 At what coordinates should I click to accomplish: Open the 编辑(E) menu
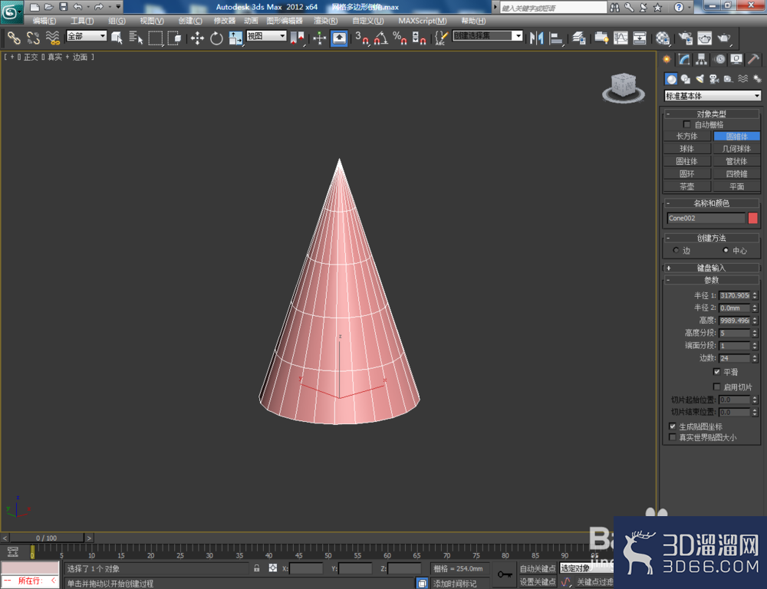coord(44,21)
